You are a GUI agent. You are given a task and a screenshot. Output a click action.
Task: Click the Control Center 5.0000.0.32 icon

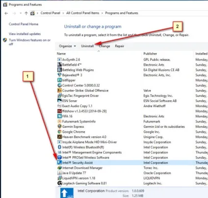pyautogui.click(x=59, y=85)
